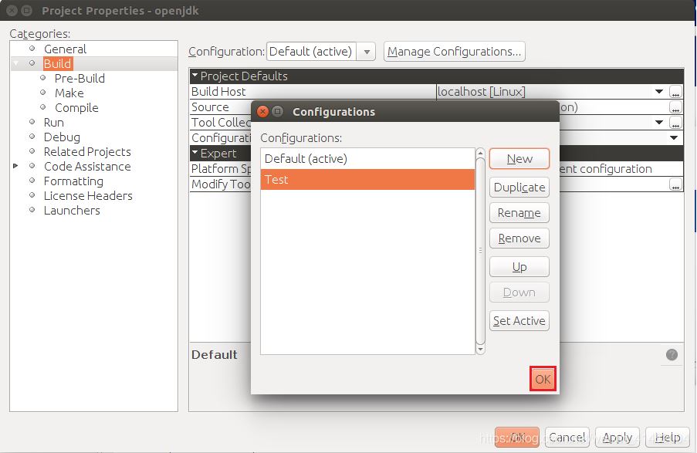Collapse the Expert section
Image resolution: width=697 pixels, height=453 pixels.
(x=195, y=154)
